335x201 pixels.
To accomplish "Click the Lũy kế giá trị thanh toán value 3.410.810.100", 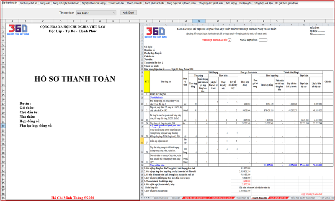I will (x=245, y=191).
